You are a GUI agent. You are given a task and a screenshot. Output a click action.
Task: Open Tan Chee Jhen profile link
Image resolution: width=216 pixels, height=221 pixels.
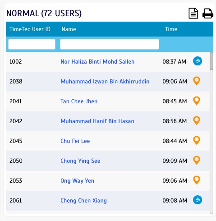[79, 101]
